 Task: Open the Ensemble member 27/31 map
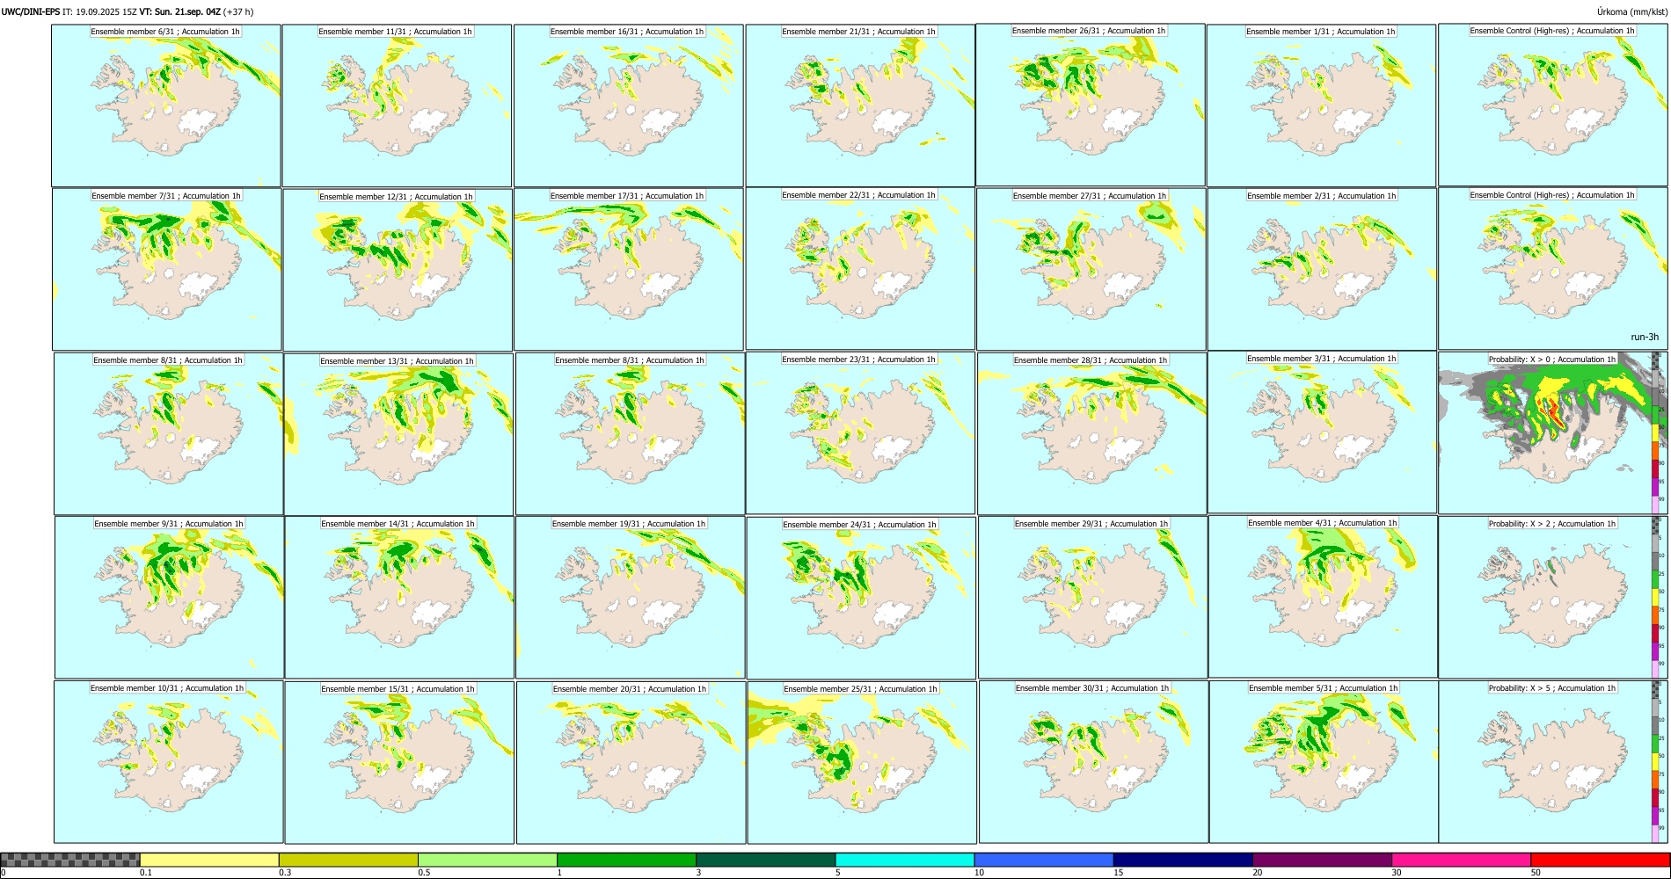pyautogui.click(x=1091, y=269)
